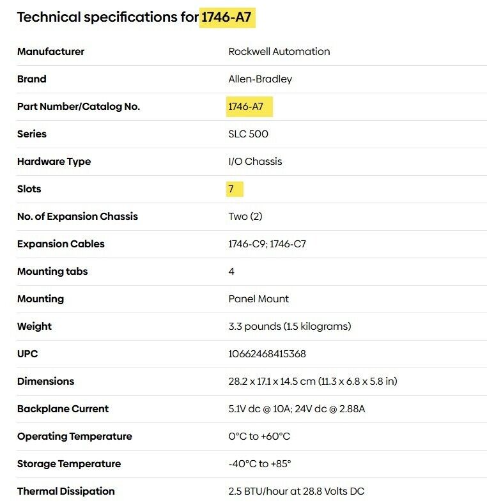The image size is (487, 503).
Task: Click the I/O Chassis hardware type value
Action: pyautogui.click(x=255, y=162)
